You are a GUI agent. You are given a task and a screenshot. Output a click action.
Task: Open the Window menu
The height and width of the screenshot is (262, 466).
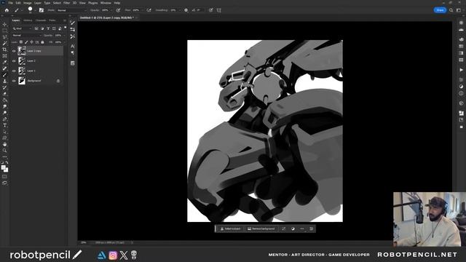point(106,3)
